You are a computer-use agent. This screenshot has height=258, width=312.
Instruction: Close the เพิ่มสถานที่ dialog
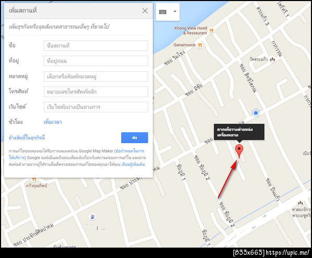[x=145, y=11]
